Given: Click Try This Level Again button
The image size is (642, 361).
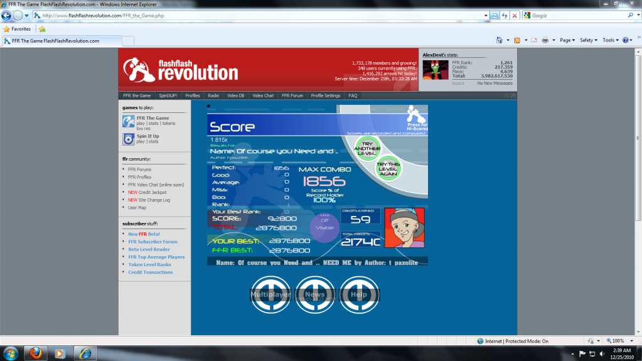Looking at the screenshot, I should pyautogui.click(x=388, y=169).
